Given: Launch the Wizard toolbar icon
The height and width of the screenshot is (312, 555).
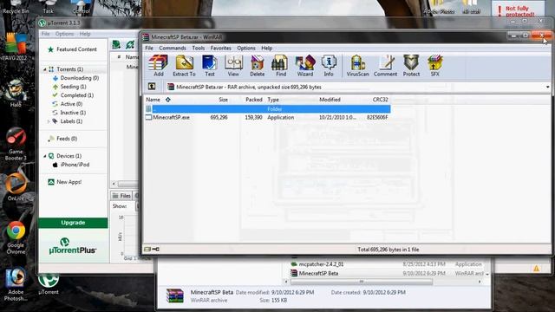Looking at the screenshot, I should point(305,66).
